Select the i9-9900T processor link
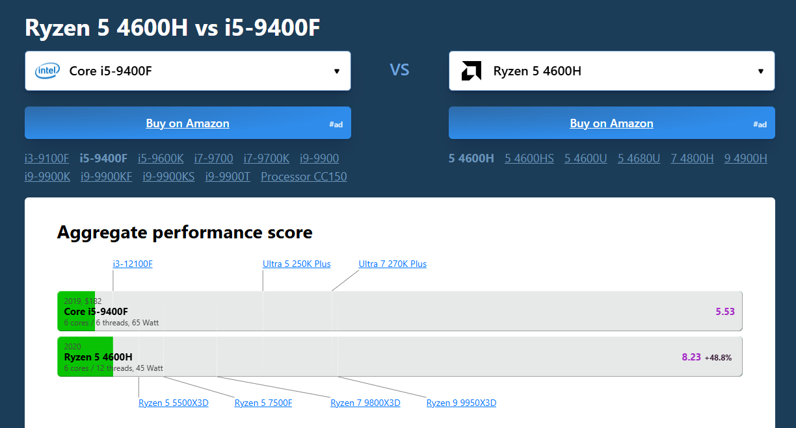Viewport: 796px width, 428px height. (x=228, y=176)
